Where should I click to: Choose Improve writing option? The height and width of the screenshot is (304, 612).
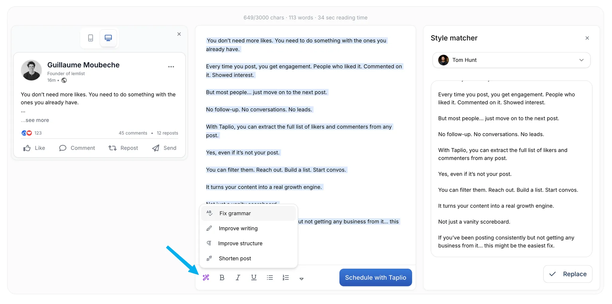[x=248, y=228]
